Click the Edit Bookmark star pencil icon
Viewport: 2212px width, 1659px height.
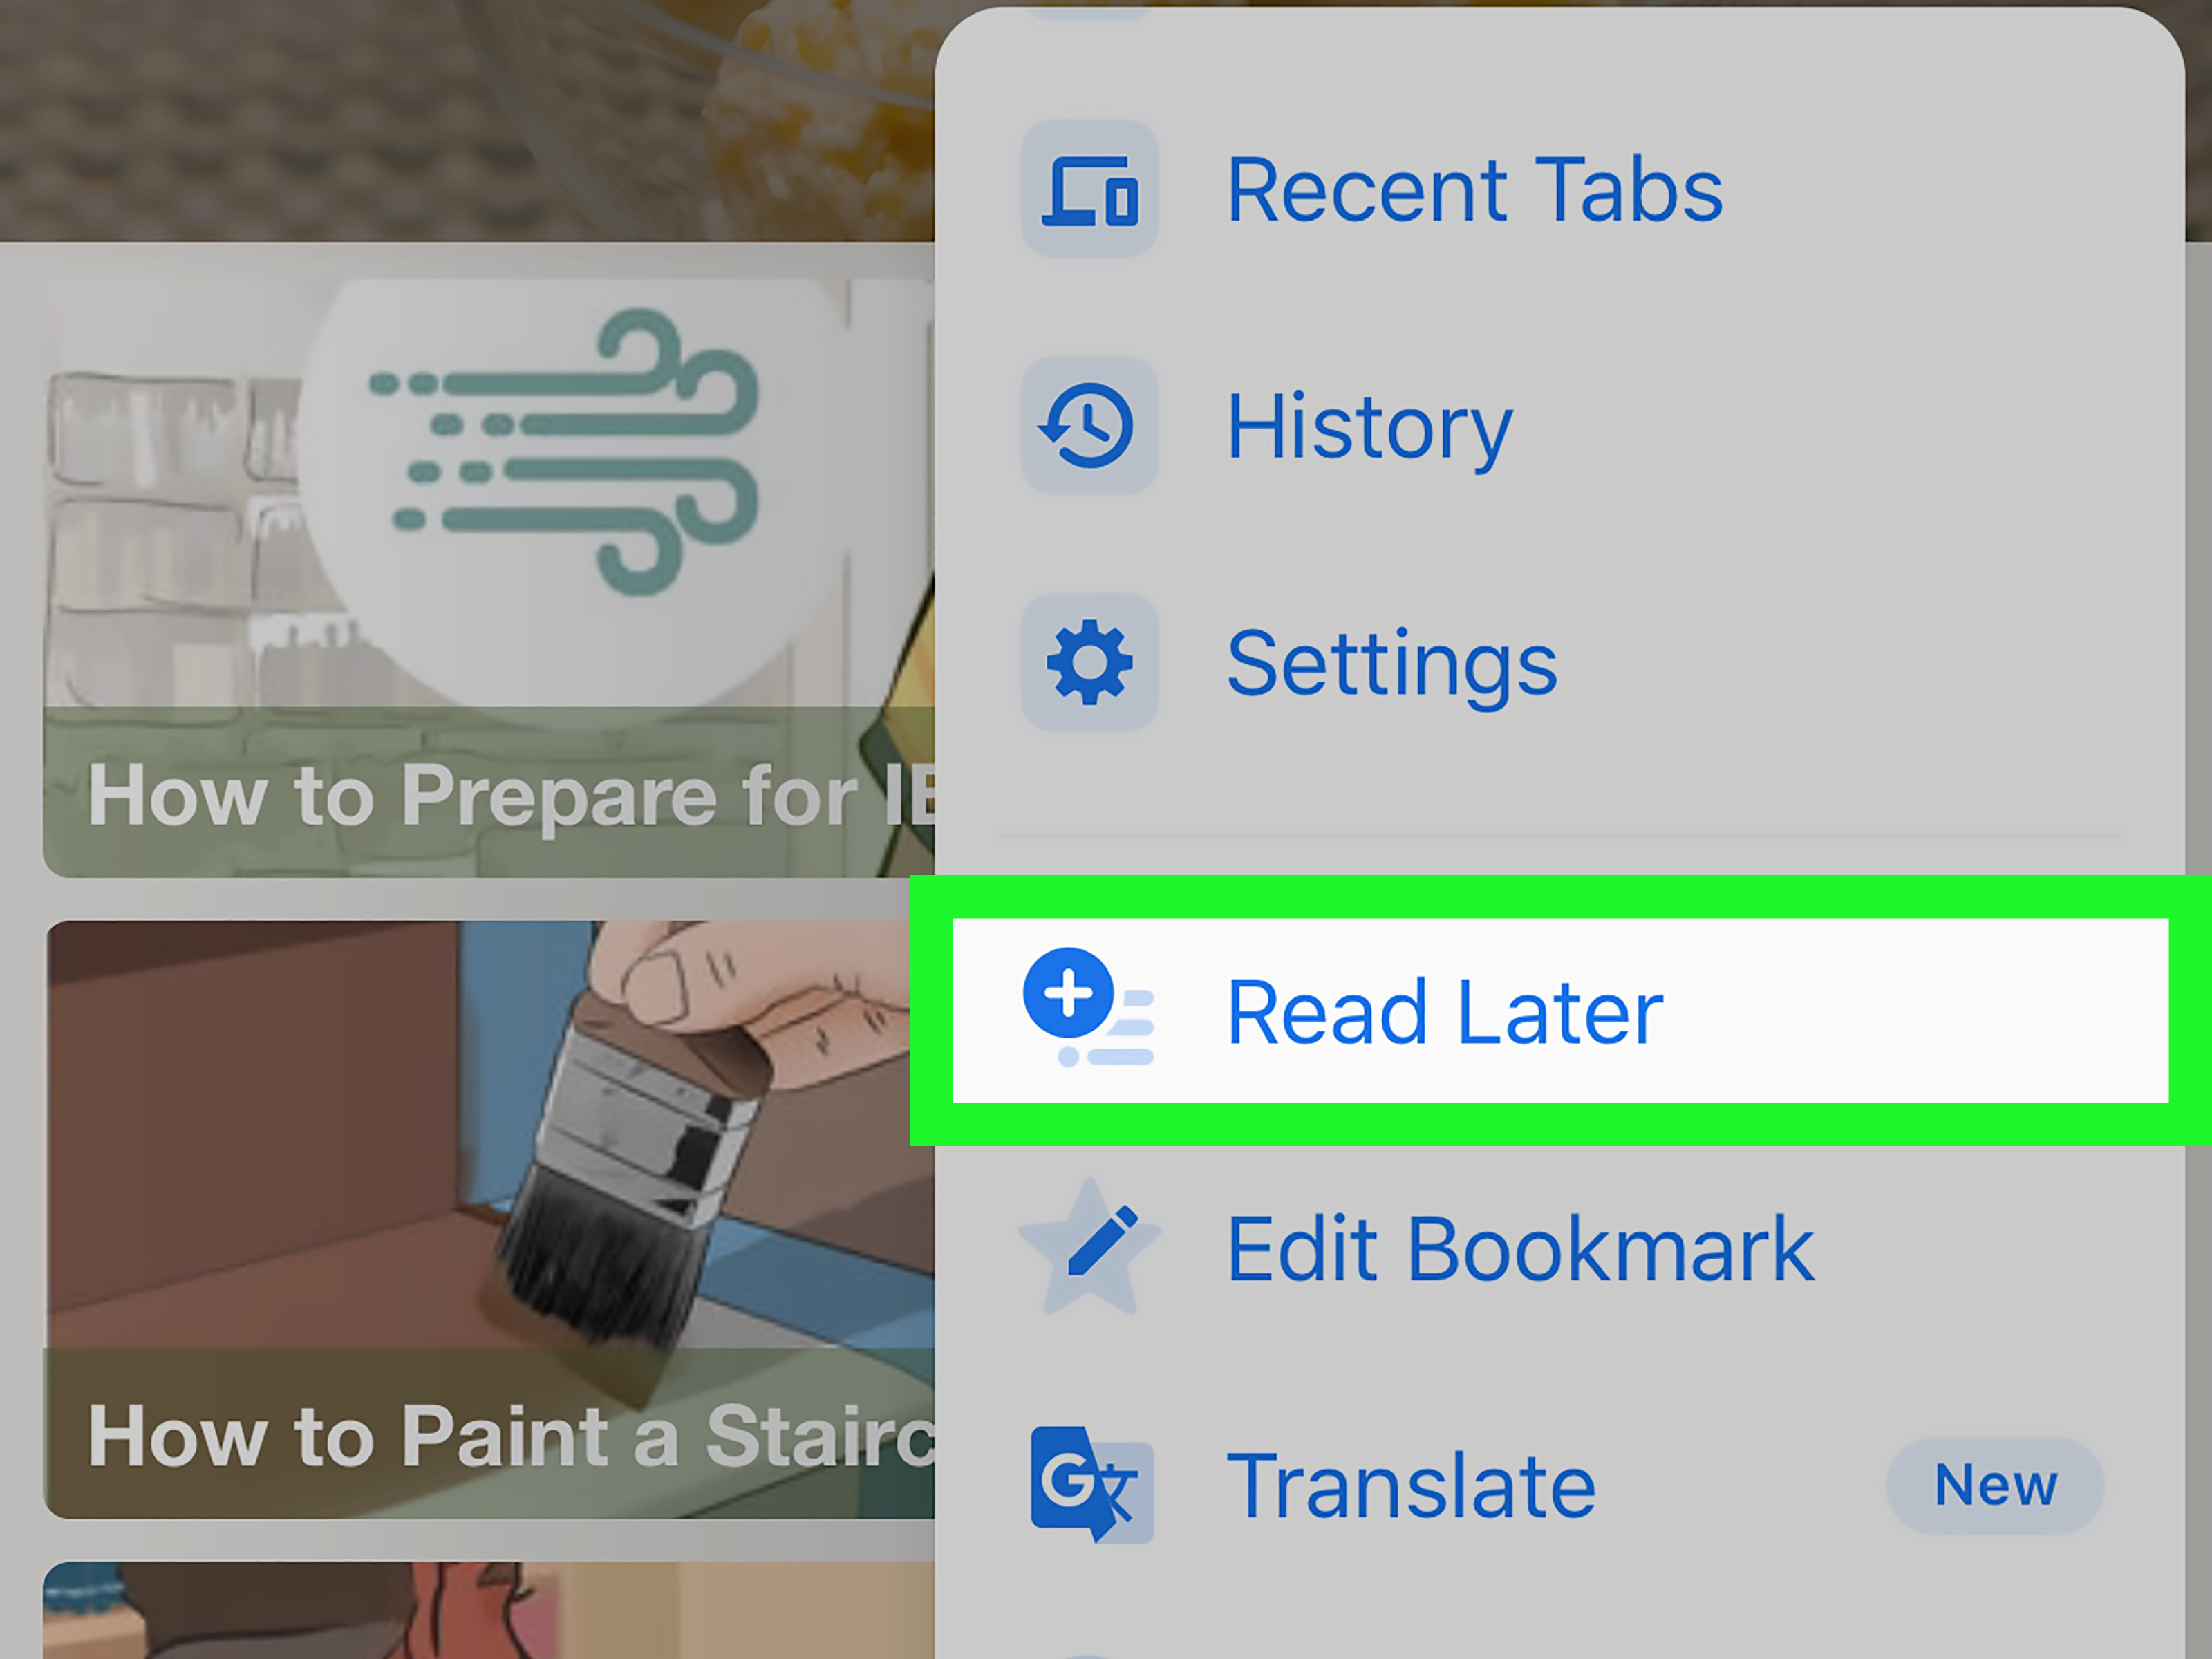click(1089, 1248)
